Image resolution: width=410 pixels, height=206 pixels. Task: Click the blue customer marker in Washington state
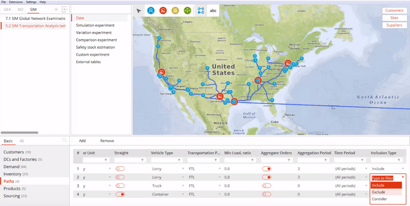(159, 38)
